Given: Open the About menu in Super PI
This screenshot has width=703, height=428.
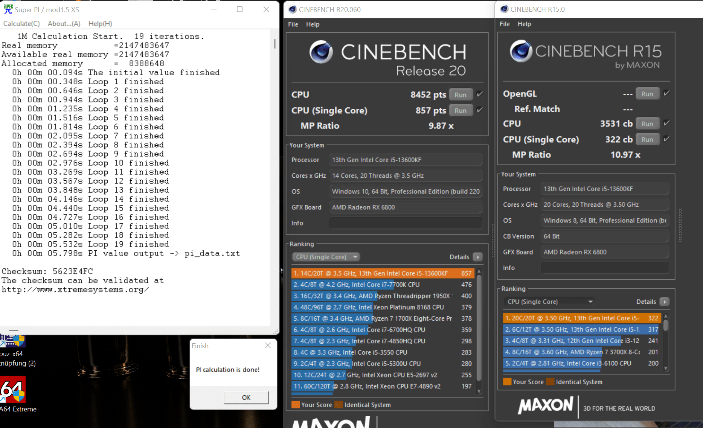Looking at the screenshot, I should point(64,23).
